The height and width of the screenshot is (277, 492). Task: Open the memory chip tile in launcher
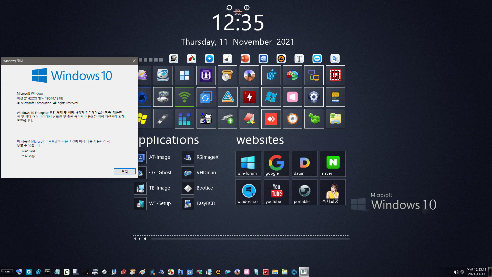(335, 97)
